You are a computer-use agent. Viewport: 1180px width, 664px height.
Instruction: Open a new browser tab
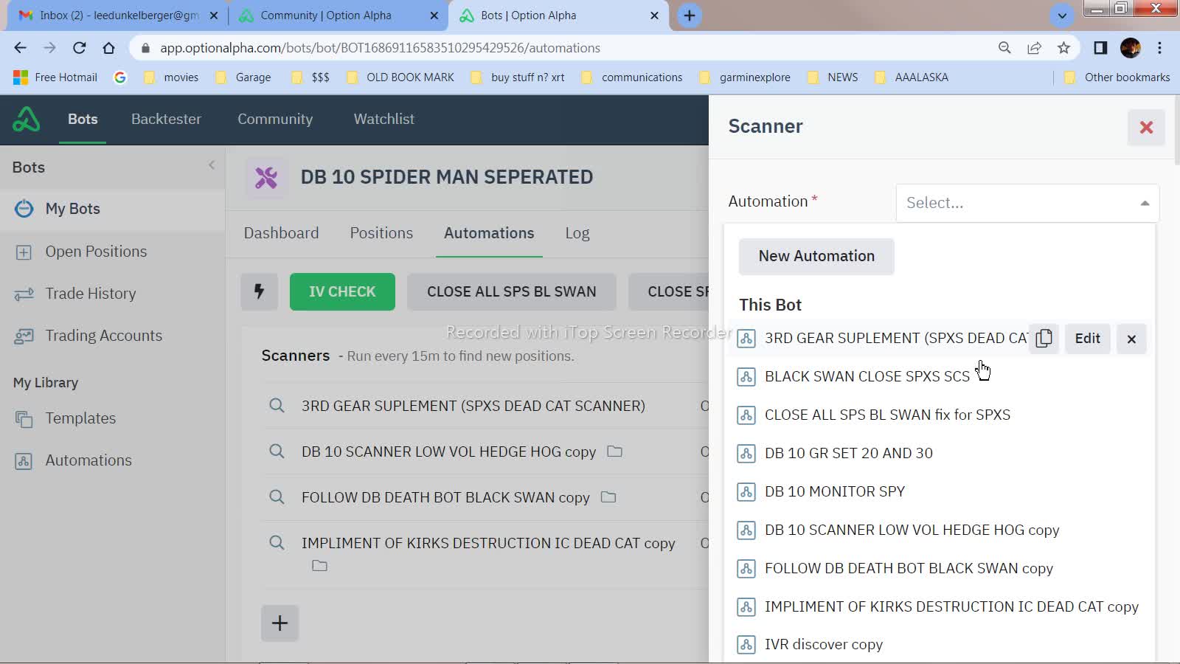[x=690, y=15]
